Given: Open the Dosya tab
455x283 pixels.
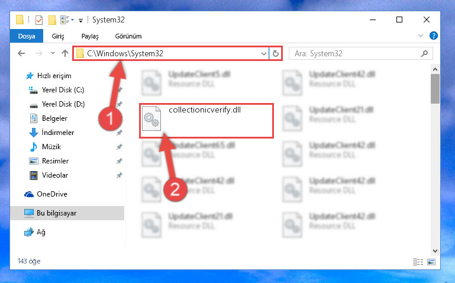Looking at the screenshot, I should (27, 36).
